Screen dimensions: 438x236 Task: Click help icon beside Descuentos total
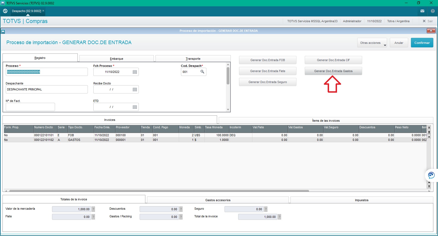click(181, 209)
